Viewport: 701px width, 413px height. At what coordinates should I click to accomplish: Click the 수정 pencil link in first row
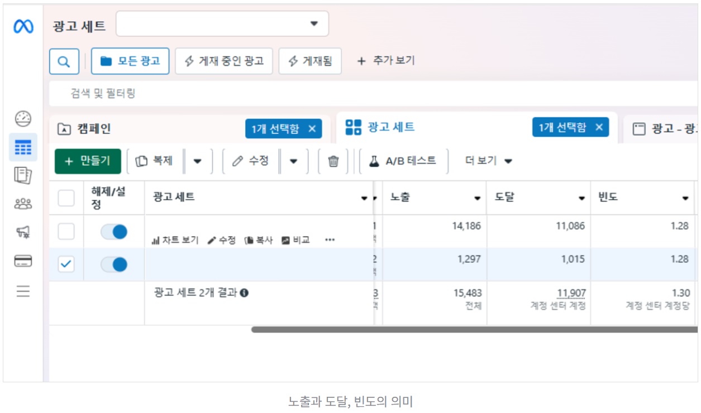tap(221, 240)
